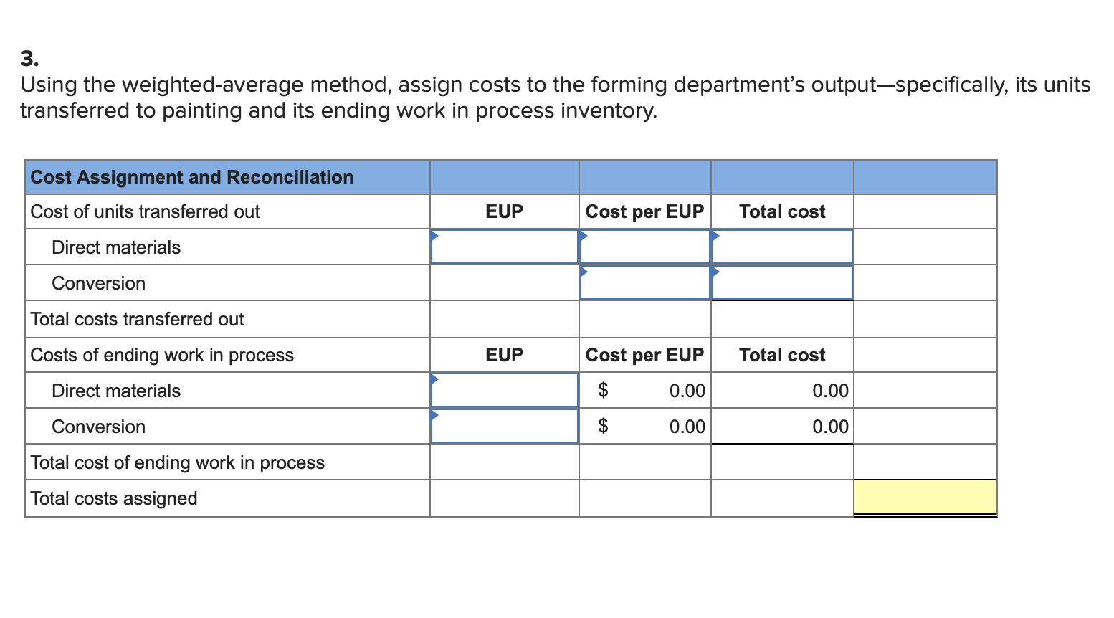Select the yellow Total costs assigned cell
The image size is (1114, 618).
tap(925, 498)
